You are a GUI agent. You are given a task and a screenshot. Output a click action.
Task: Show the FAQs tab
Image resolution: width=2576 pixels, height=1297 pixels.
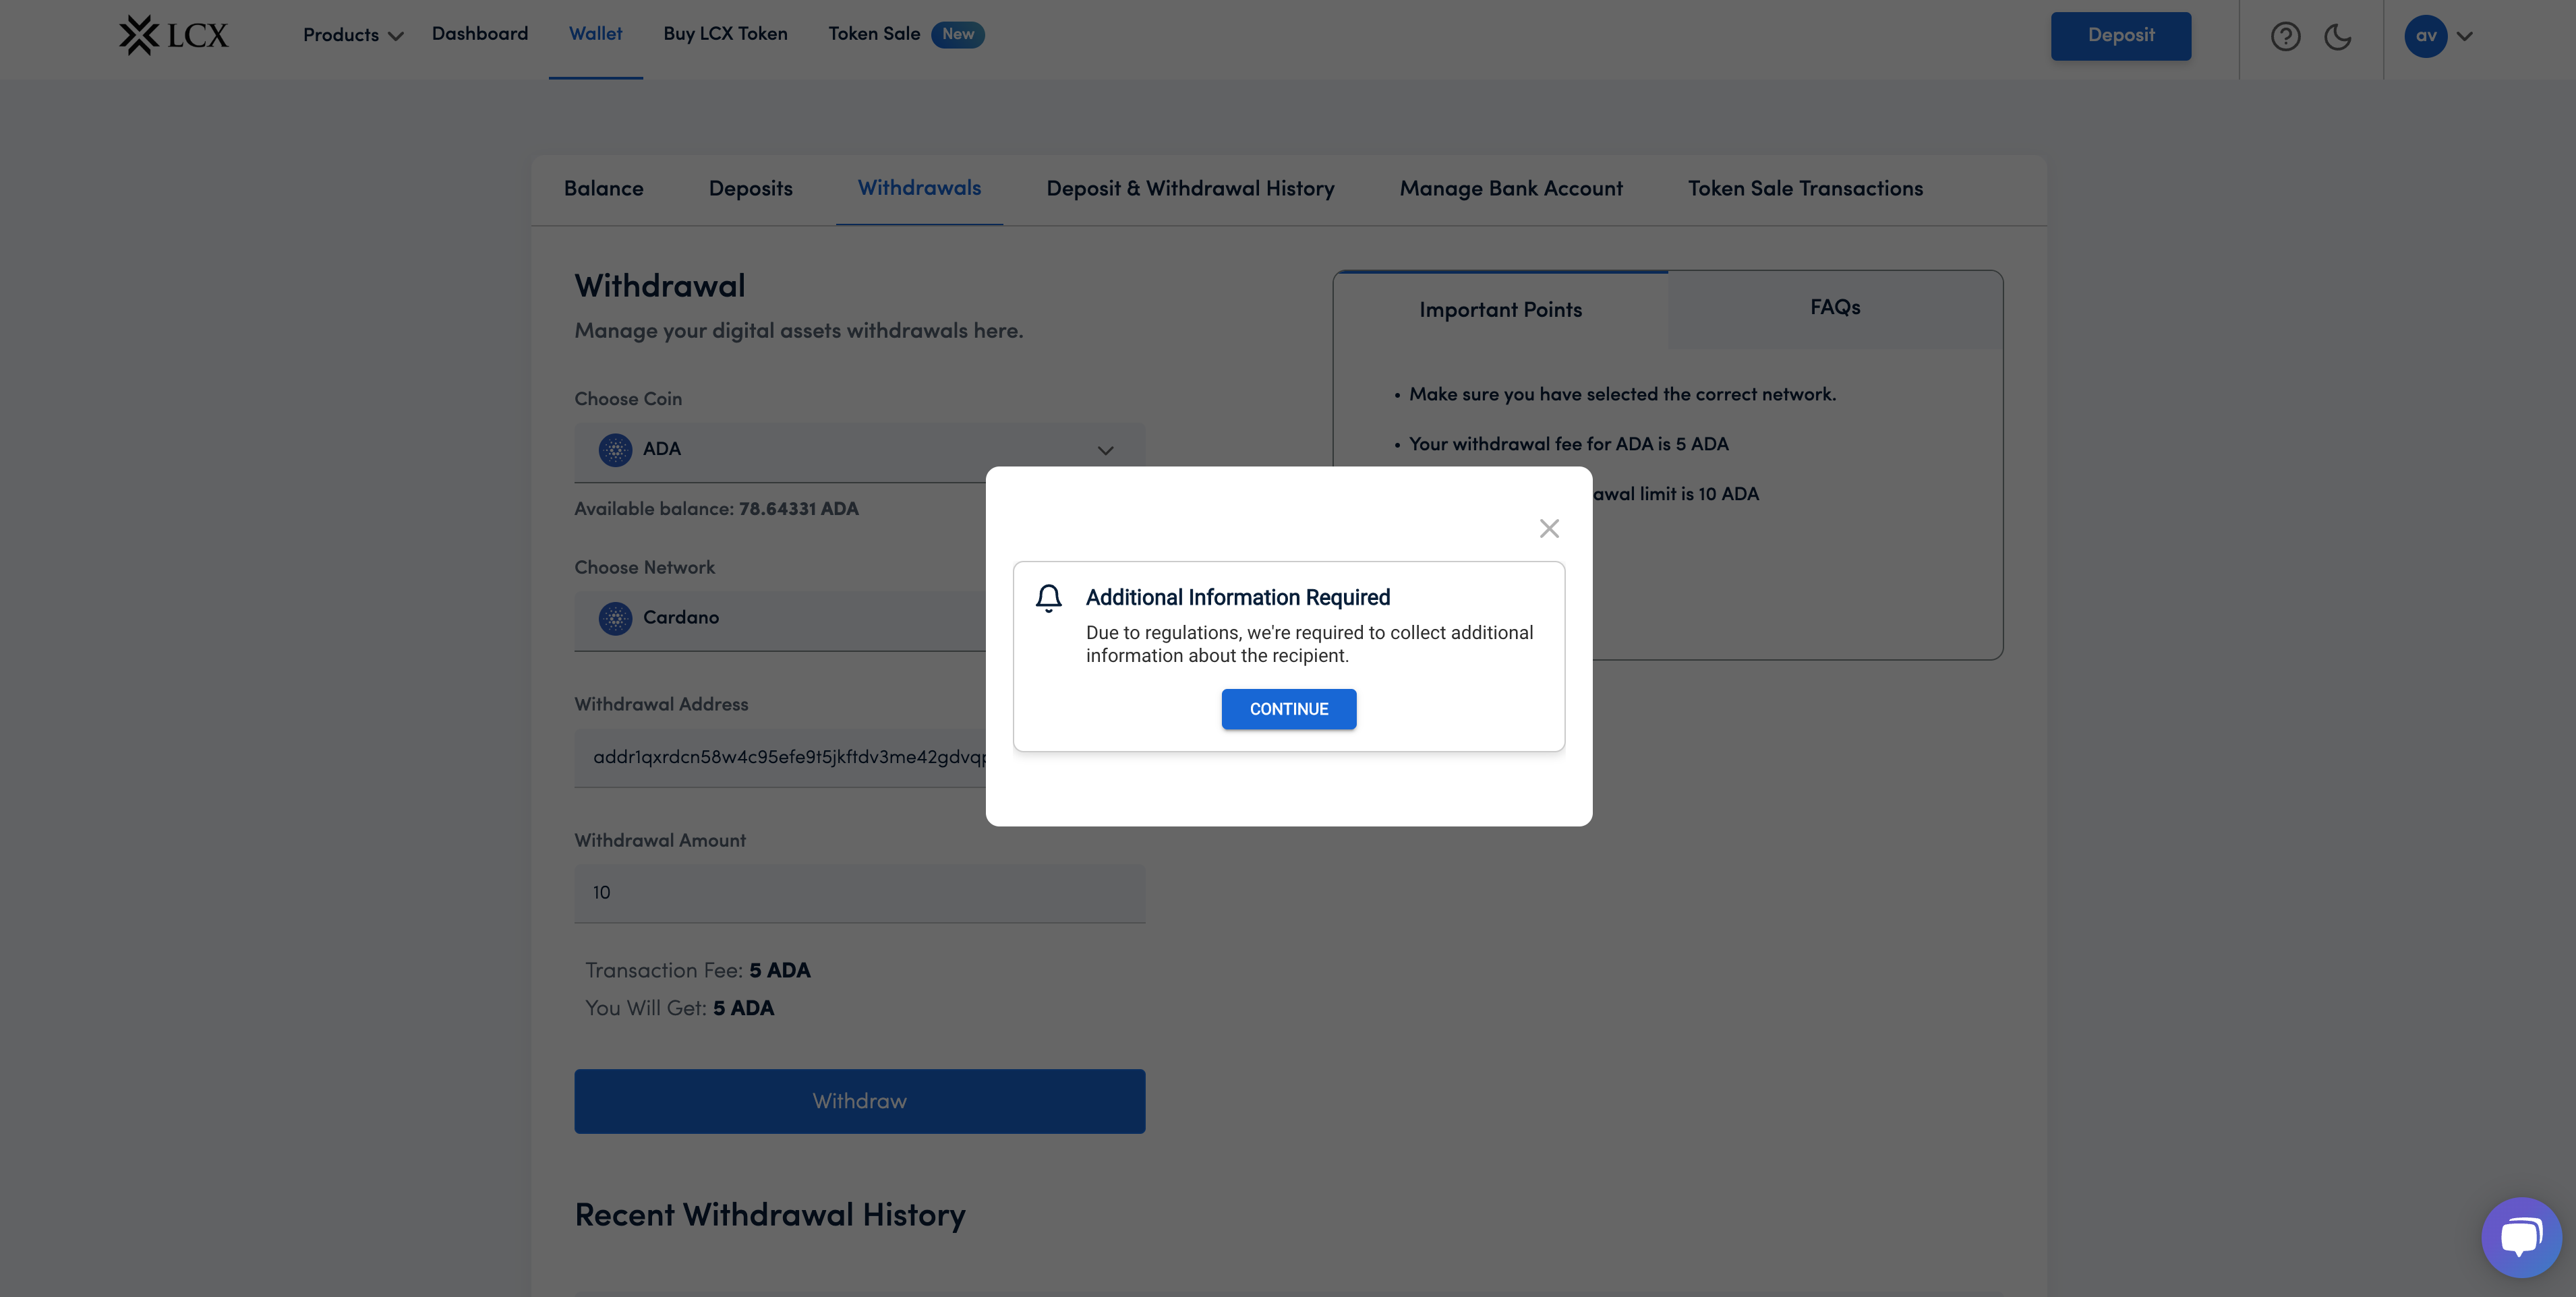pos(1835,308)
